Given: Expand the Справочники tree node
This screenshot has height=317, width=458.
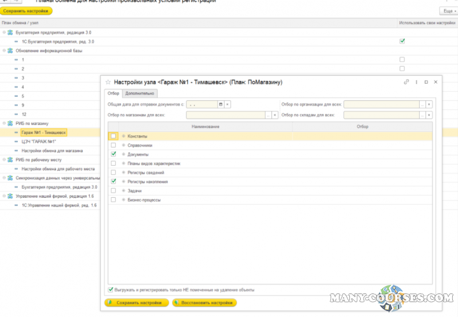Looking at the screenshot, I should pyautogui.click(x=123, y=145).
